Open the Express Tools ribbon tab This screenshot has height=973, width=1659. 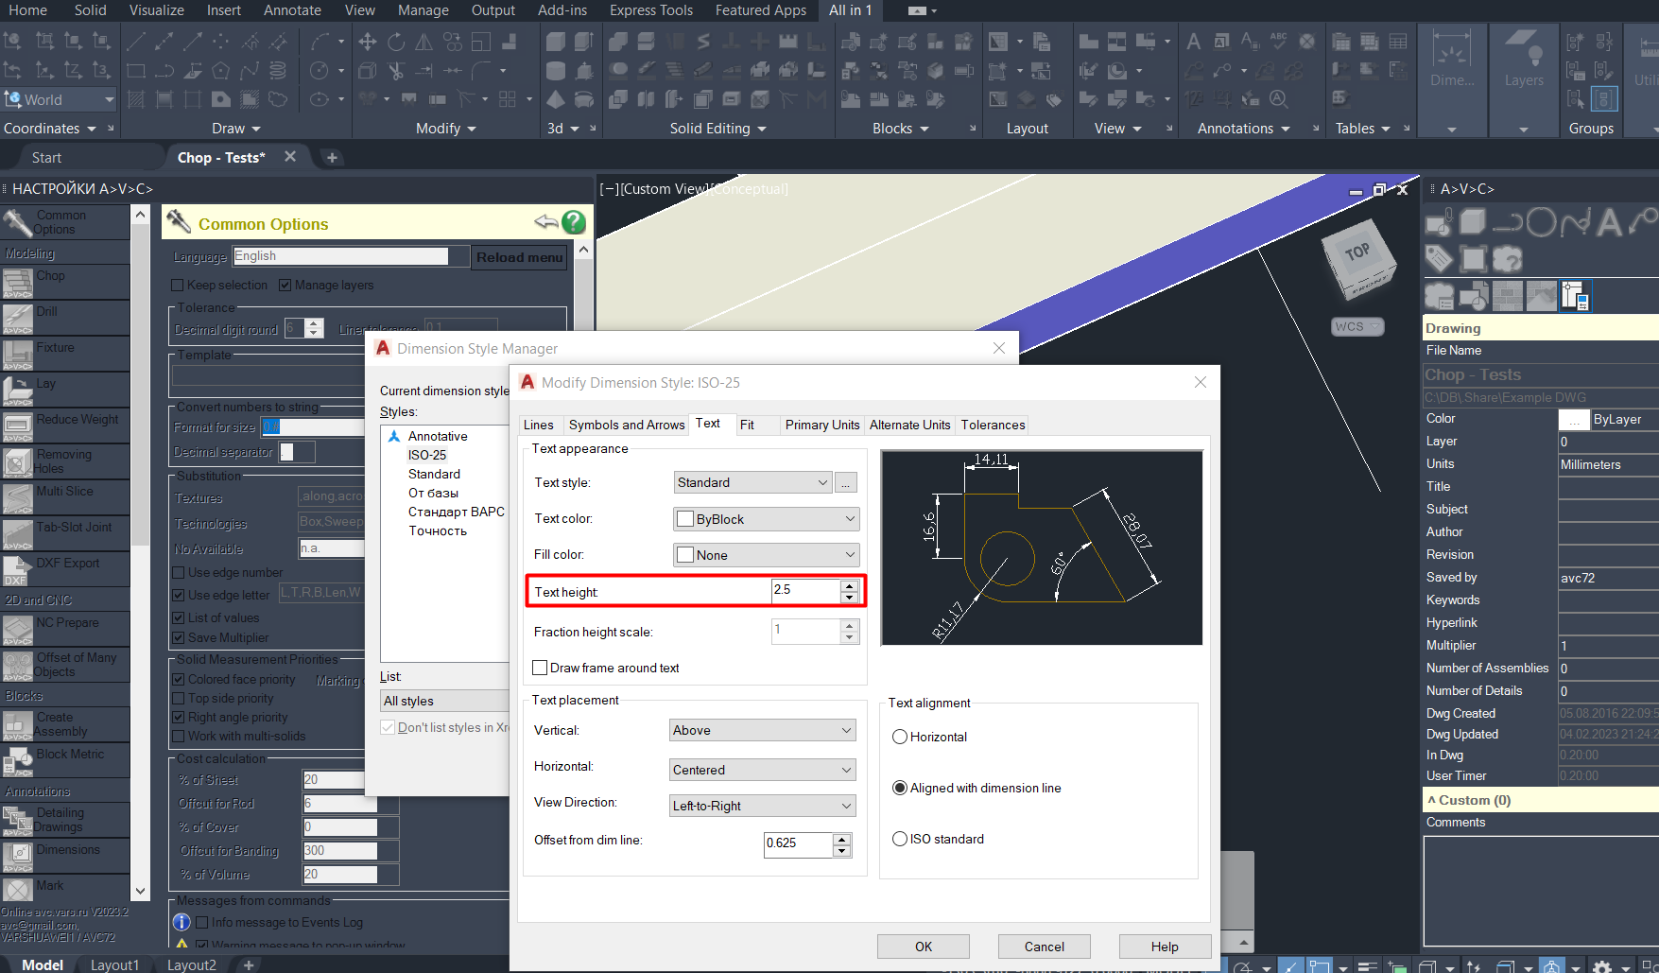[650, 10]
